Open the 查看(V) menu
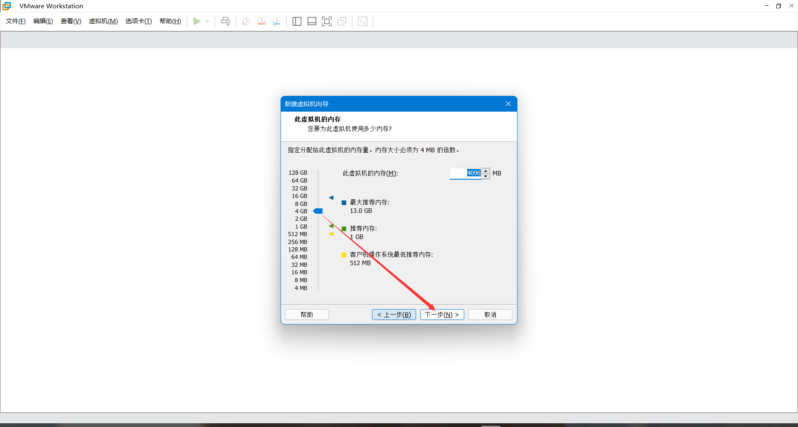This screenshot has height=427, width=798. [71, 21]
